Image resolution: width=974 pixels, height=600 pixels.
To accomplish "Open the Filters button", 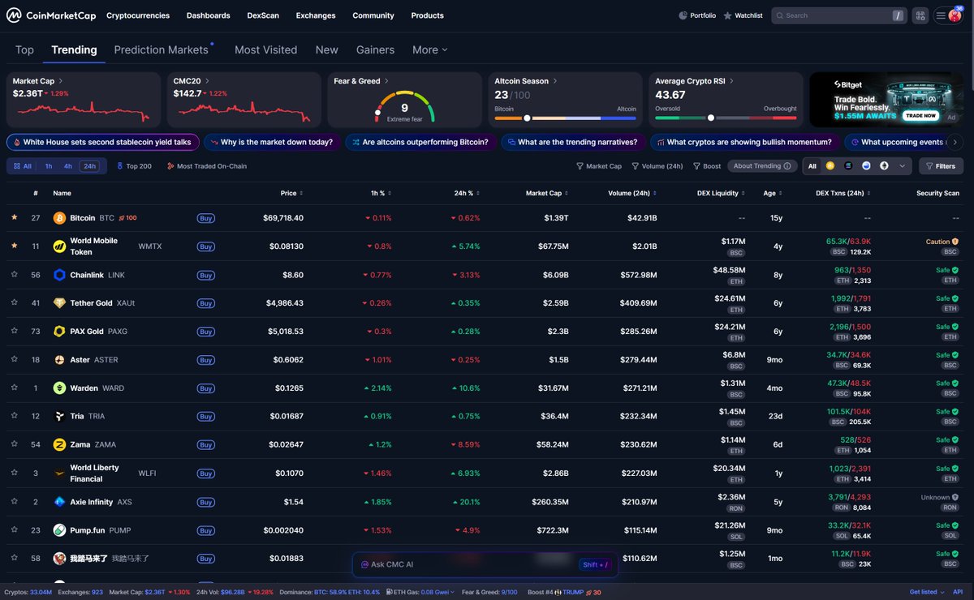I will point(941,166).
